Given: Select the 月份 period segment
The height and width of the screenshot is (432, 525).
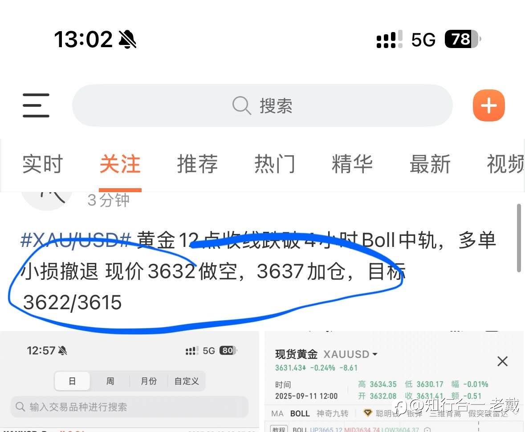Looking at the screenshot, I should (149, 381).
